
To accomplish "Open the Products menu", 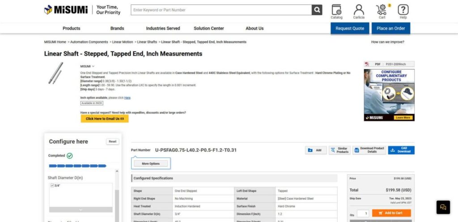I will click(72, 28).
